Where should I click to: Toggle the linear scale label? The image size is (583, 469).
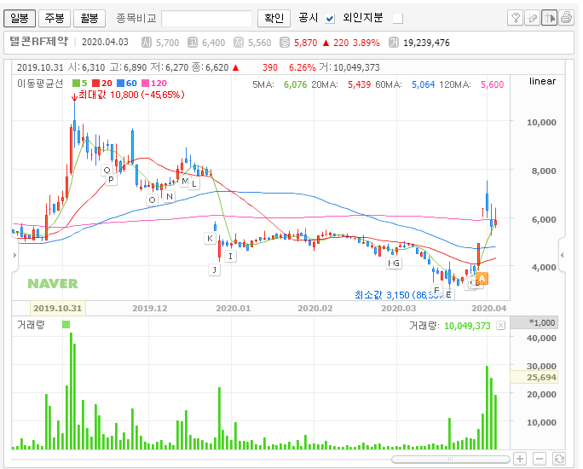[542, 81]
